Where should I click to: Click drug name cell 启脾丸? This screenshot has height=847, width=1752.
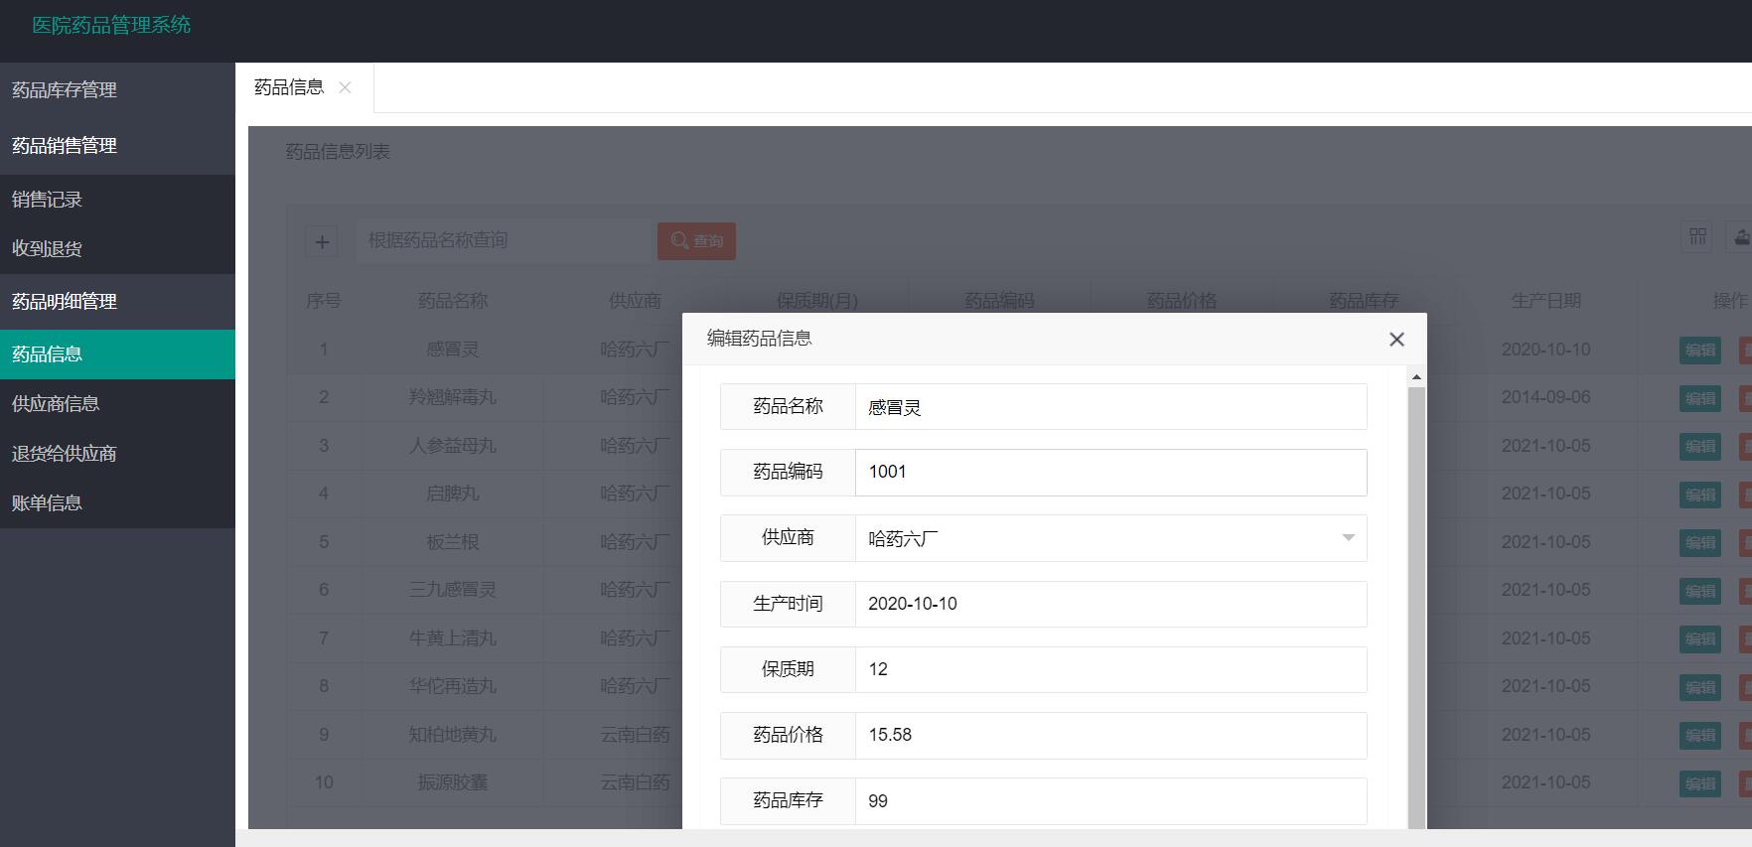(453, 494)
